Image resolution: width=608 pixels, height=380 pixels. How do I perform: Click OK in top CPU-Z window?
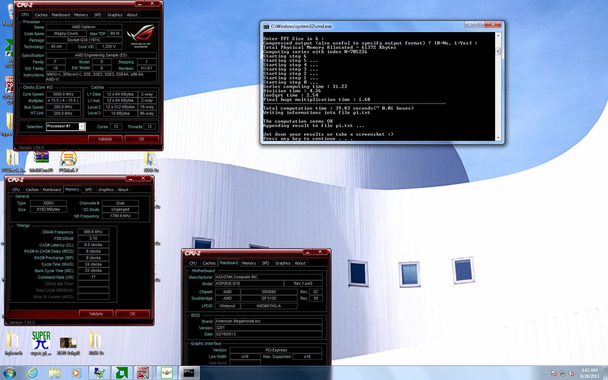coord(142,139)
